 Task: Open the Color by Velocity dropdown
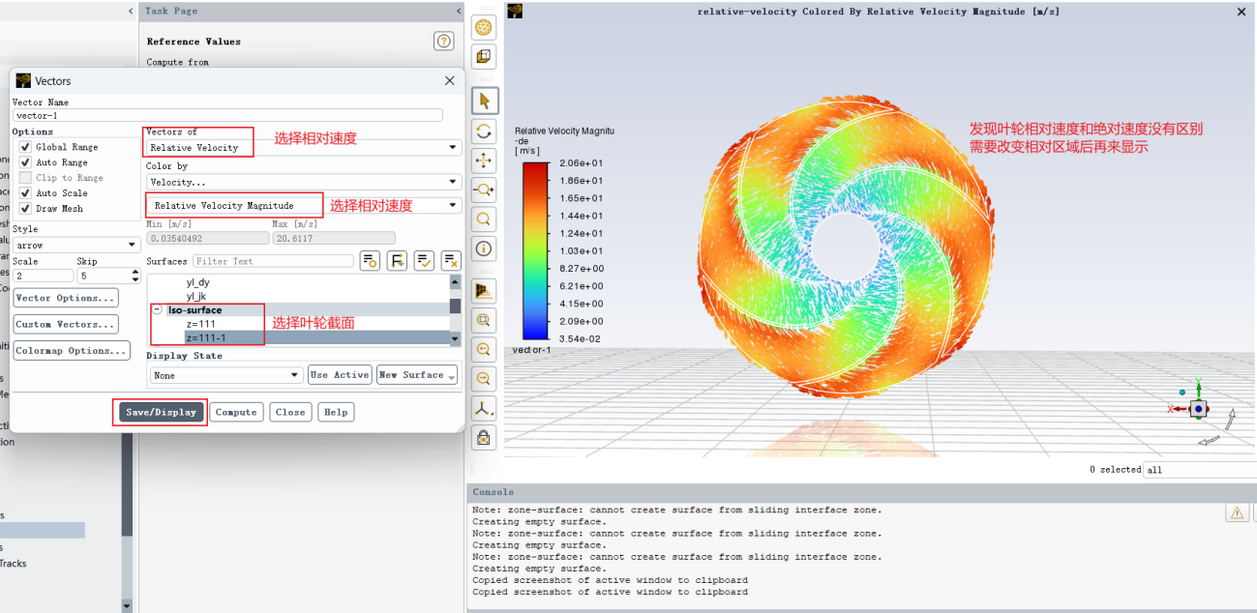303,182
